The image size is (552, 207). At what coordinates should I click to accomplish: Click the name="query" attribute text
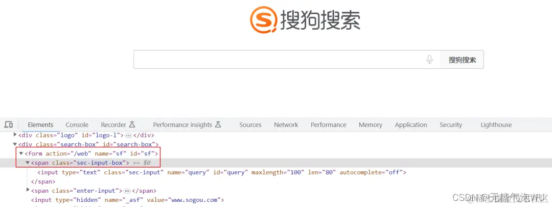click(x=188, y=172)
